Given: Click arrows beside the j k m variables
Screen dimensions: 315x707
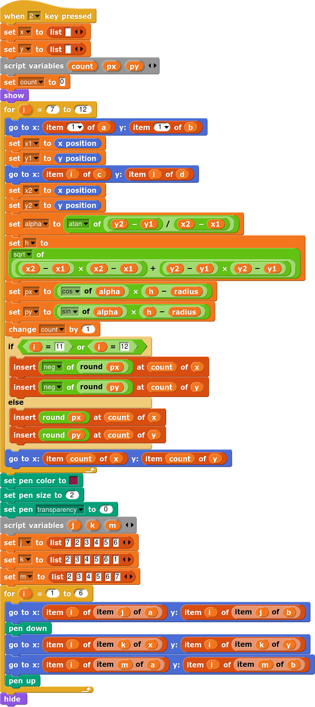Looking at the screenshot, I should click(129, 525).
